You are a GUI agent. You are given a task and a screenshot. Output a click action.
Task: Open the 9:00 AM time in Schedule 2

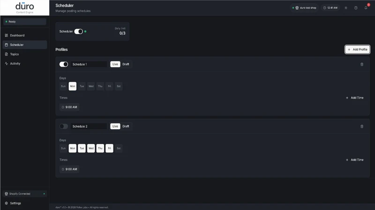point(69,169)
